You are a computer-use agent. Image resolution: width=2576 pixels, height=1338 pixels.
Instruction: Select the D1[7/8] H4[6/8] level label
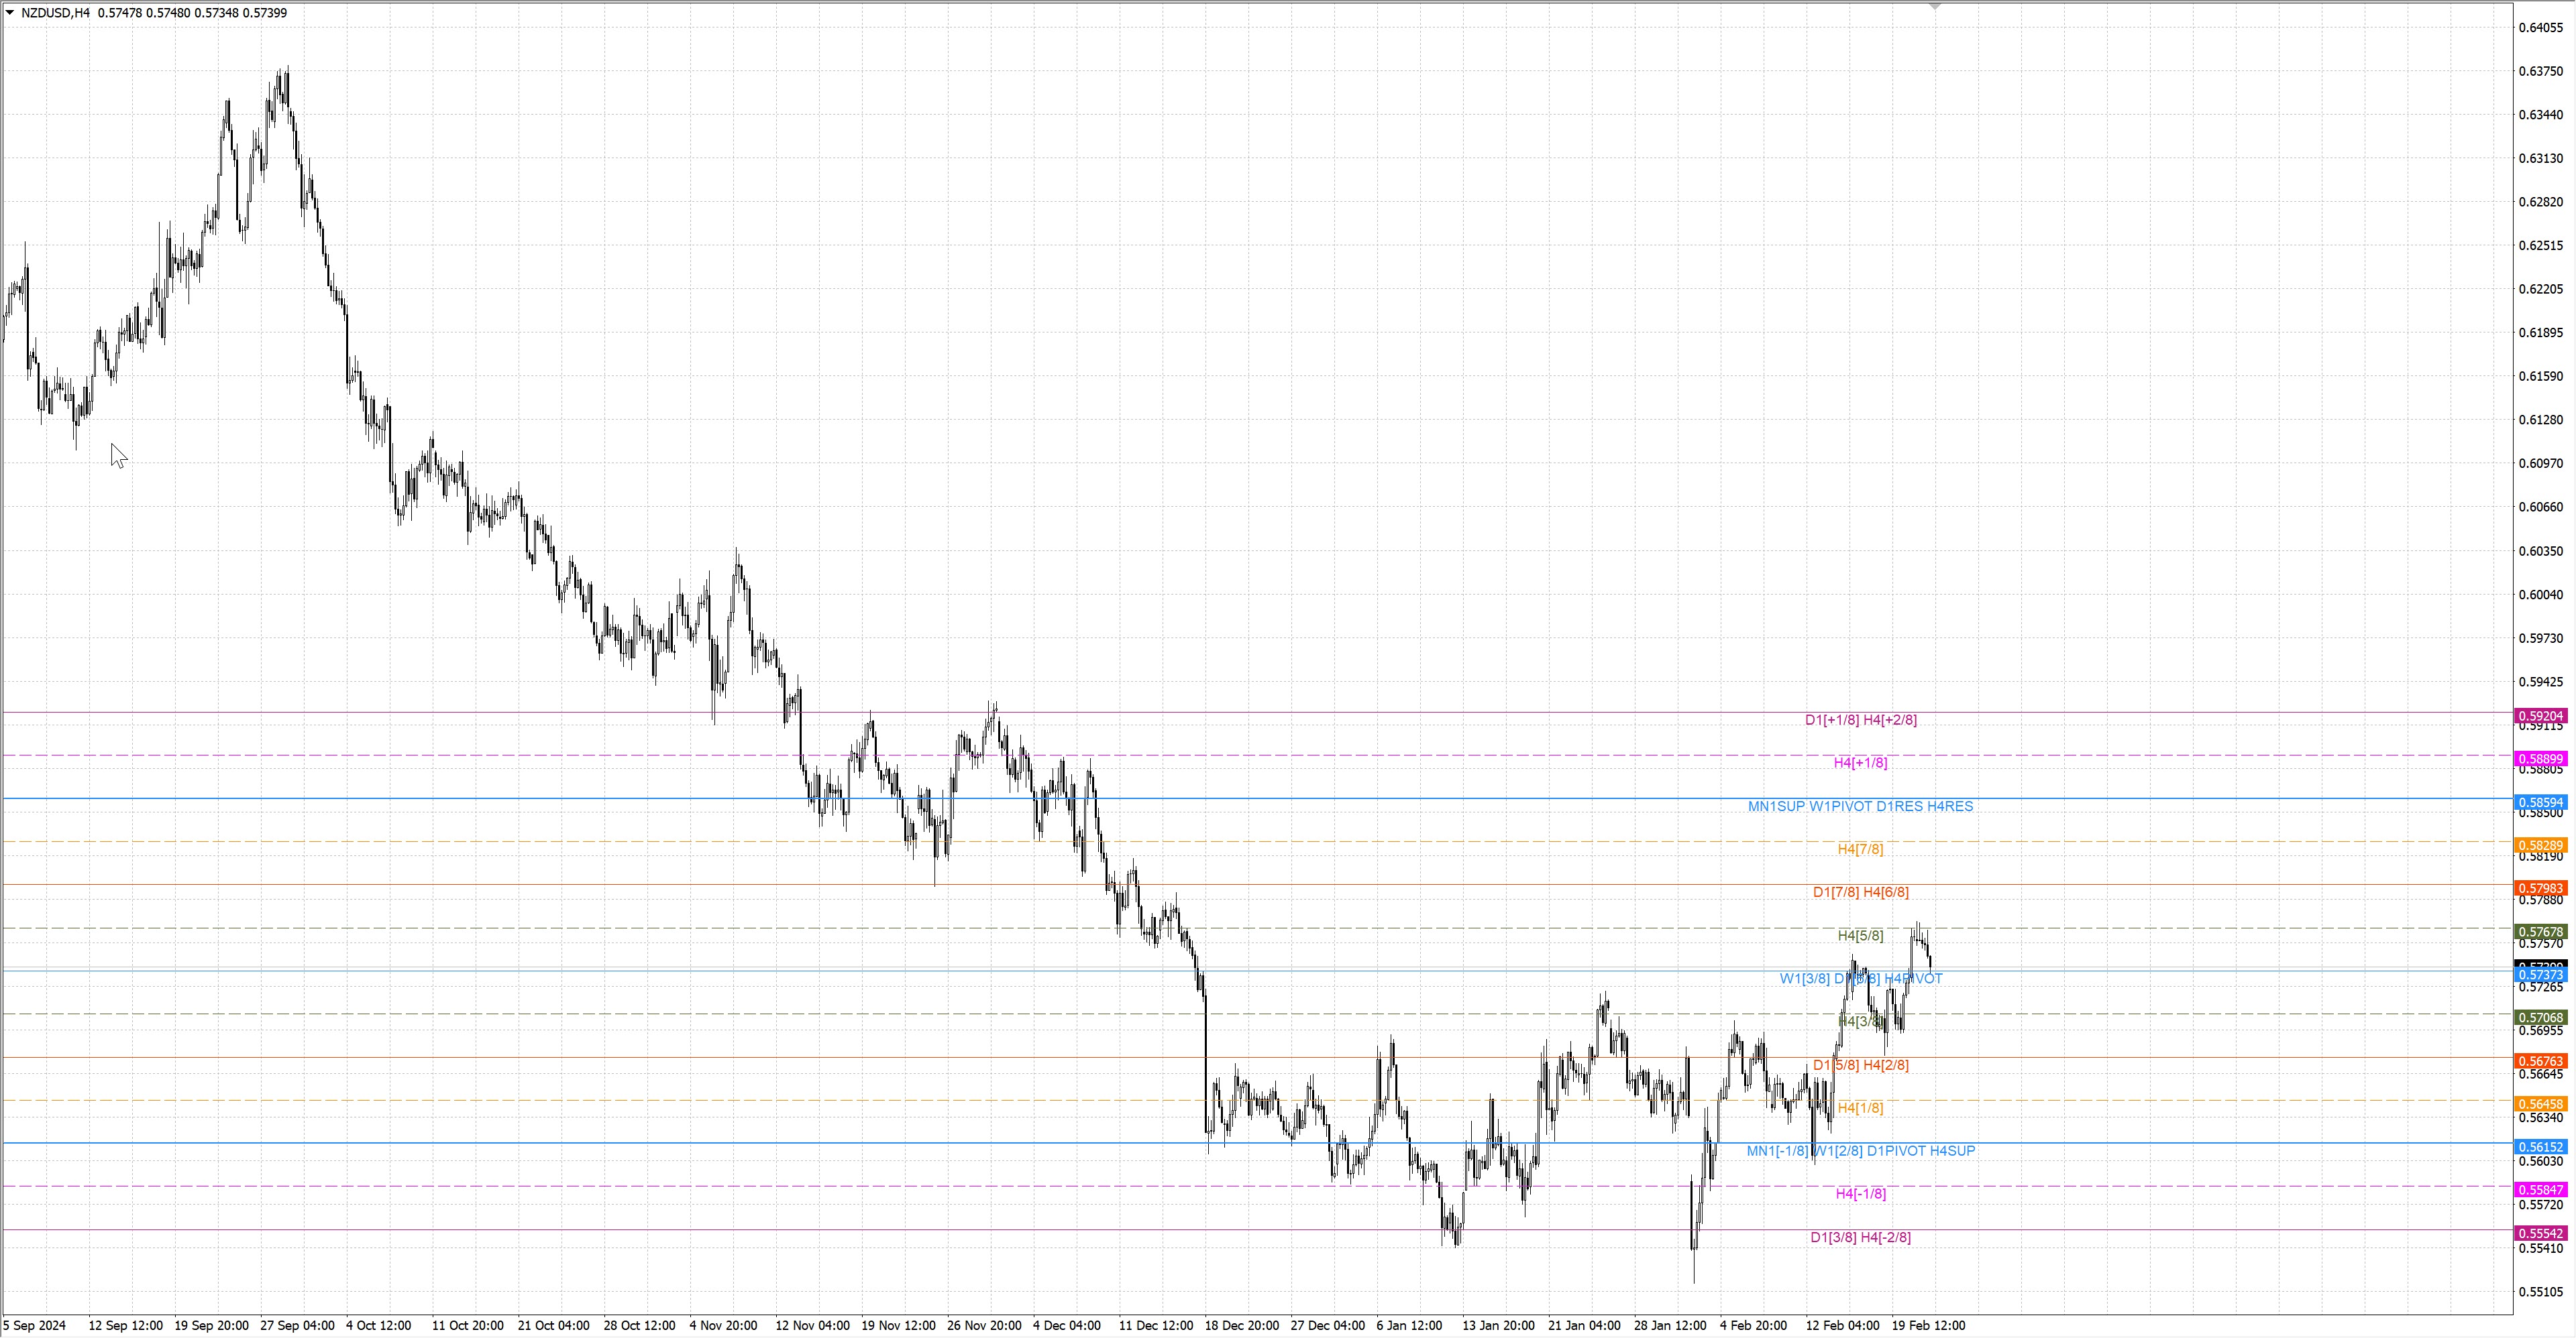pyautogui.click(x=1860, y=892)
